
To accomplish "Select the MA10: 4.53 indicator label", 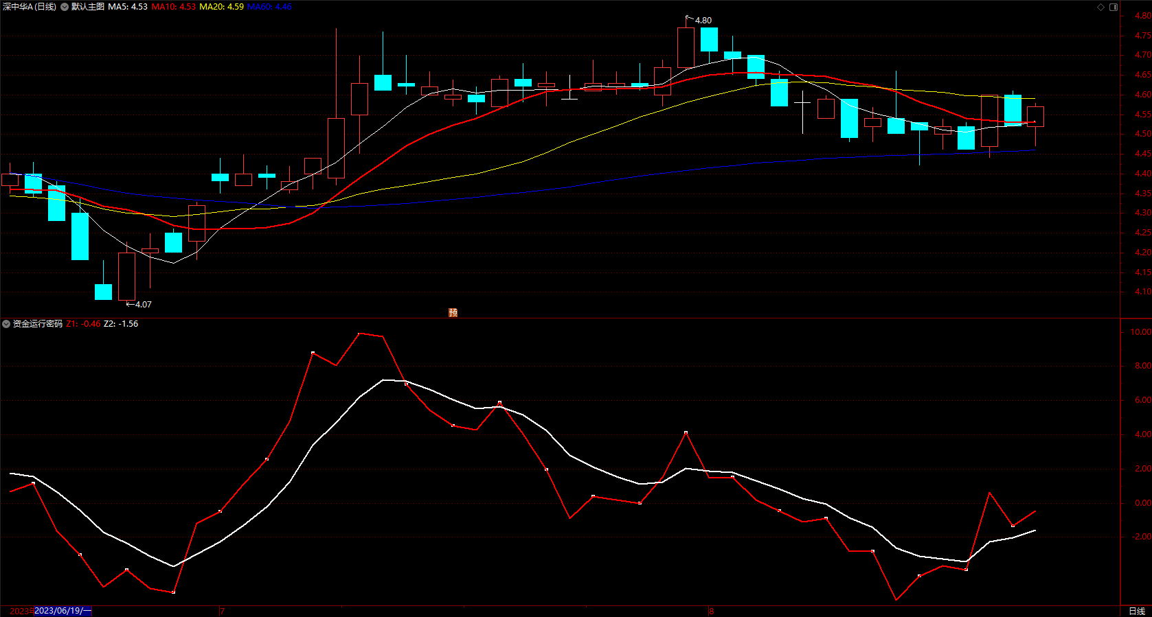I will pos(174,7).
